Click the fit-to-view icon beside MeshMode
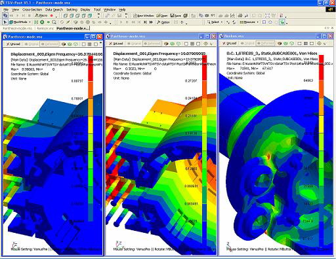The width and height of the screenshot is (336, 259). click(36, 22)
